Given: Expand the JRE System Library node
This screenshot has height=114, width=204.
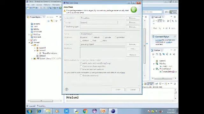Looking at the screenshot, I should tap(32, 59).
